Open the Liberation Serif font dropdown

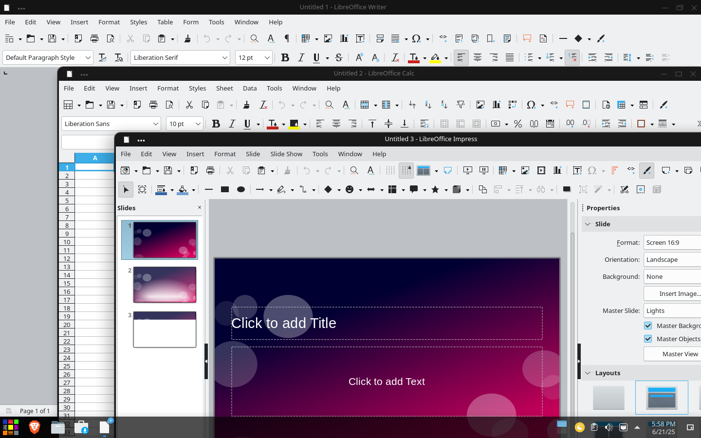click(225, 57)
